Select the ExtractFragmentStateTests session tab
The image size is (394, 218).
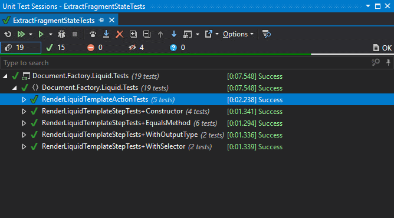tap(54, 21)
